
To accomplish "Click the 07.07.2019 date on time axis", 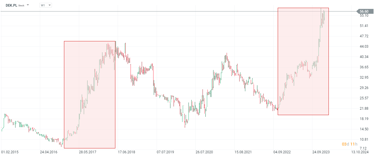I will click(x=166, y=152).
